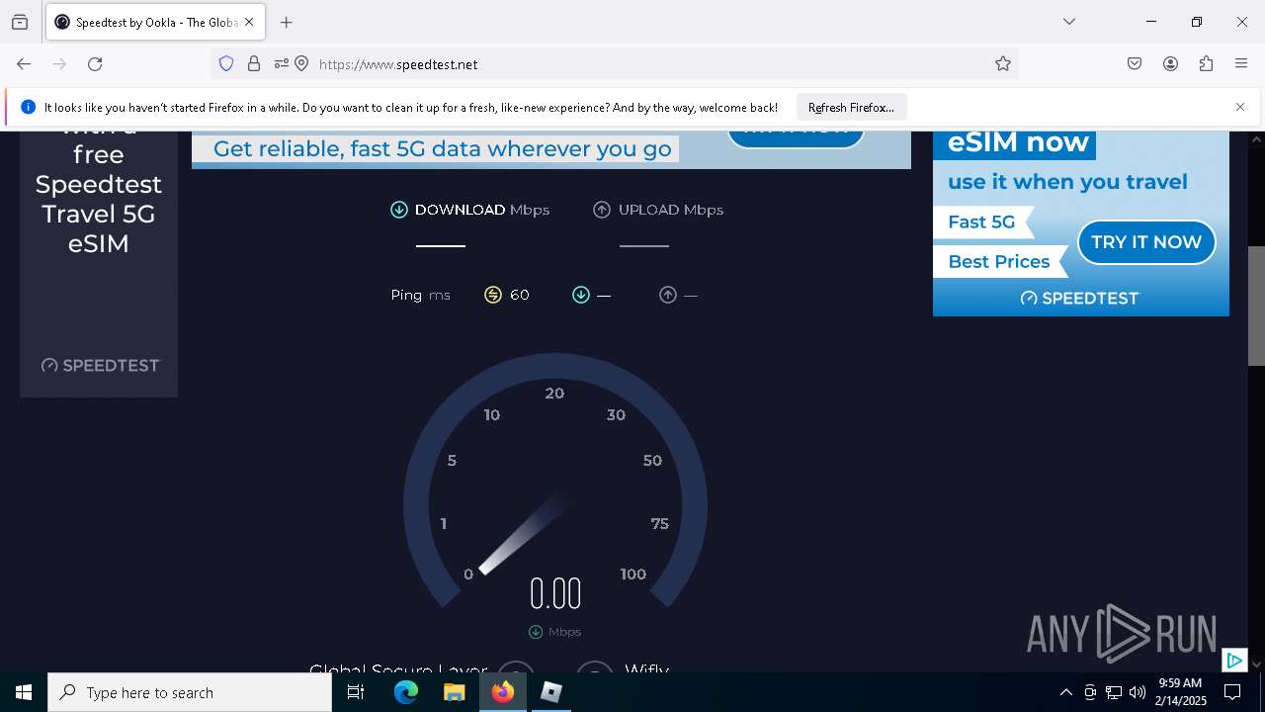Click scrollbar down arrow

tap(1256, 664)
